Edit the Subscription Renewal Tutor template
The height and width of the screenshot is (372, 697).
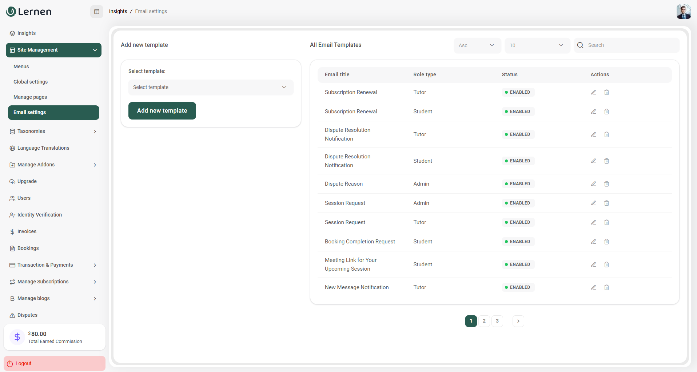click(593, 92)
